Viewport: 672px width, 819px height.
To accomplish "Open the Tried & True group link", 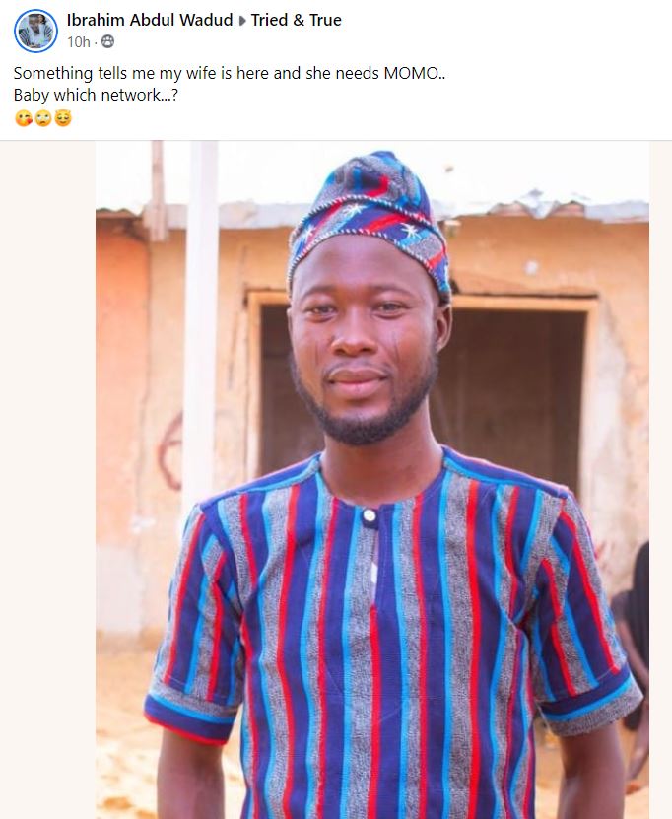I will (x=296, y=20).
